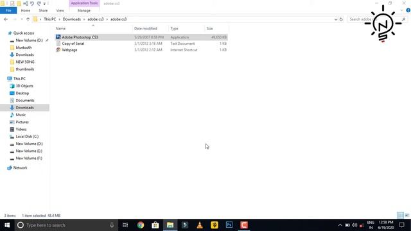
Task: Open the volume control in system tray
Action: [x=354, y=225]
